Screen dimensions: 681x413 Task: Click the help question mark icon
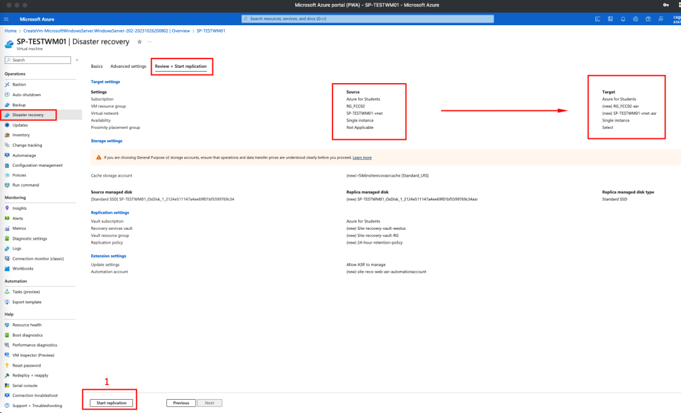coord(648,19)
